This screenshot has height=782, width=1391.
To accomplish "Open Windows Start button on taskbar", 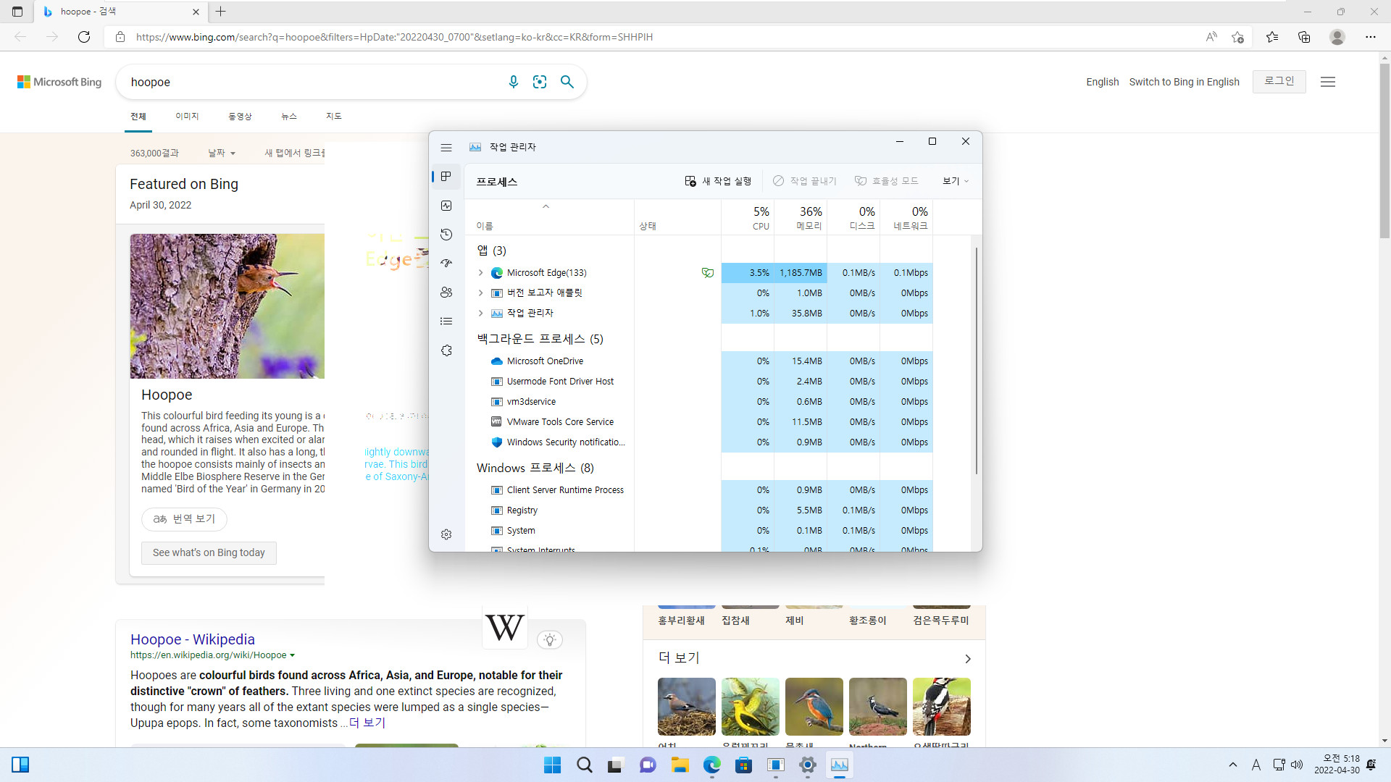I will 552,765.
